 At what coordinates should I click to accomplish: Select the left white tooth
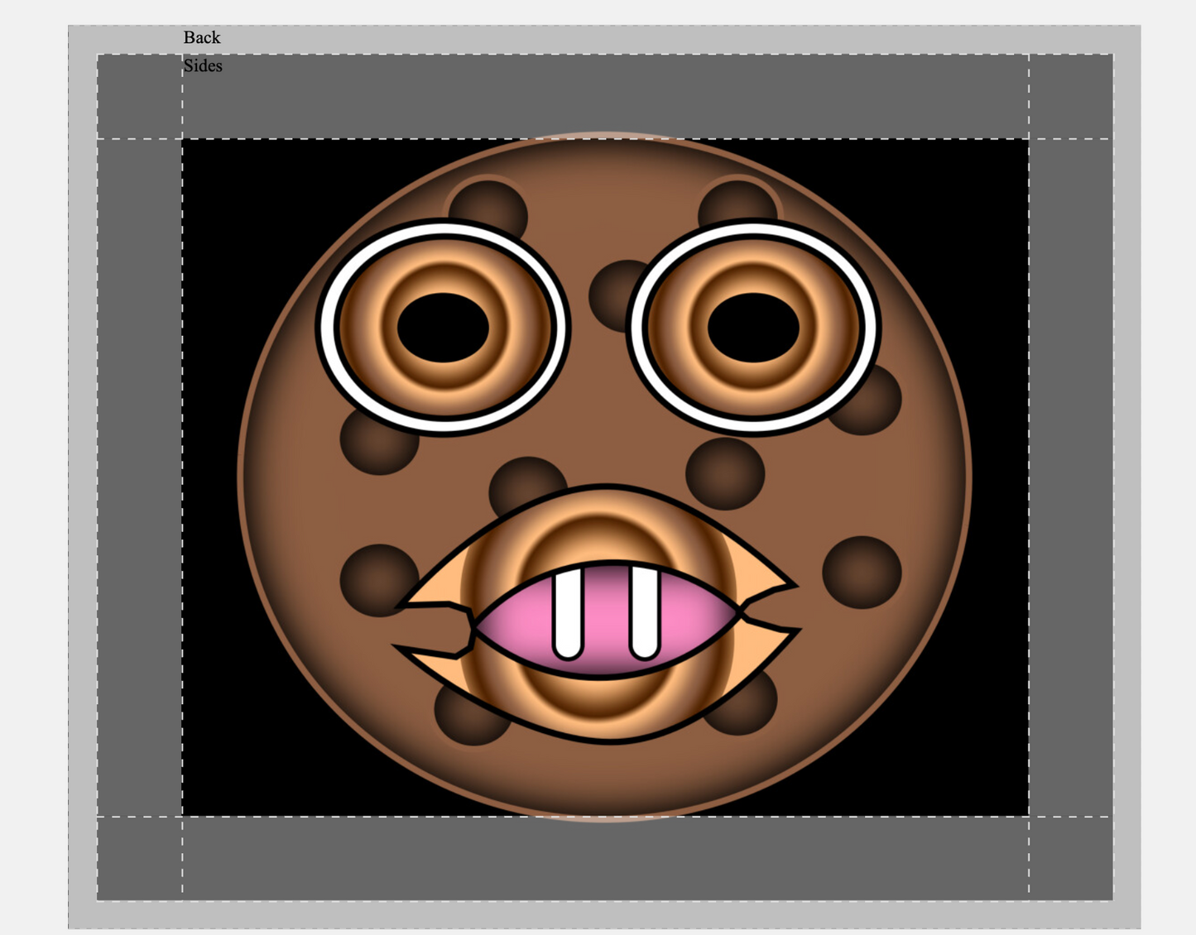click(568, 614)
